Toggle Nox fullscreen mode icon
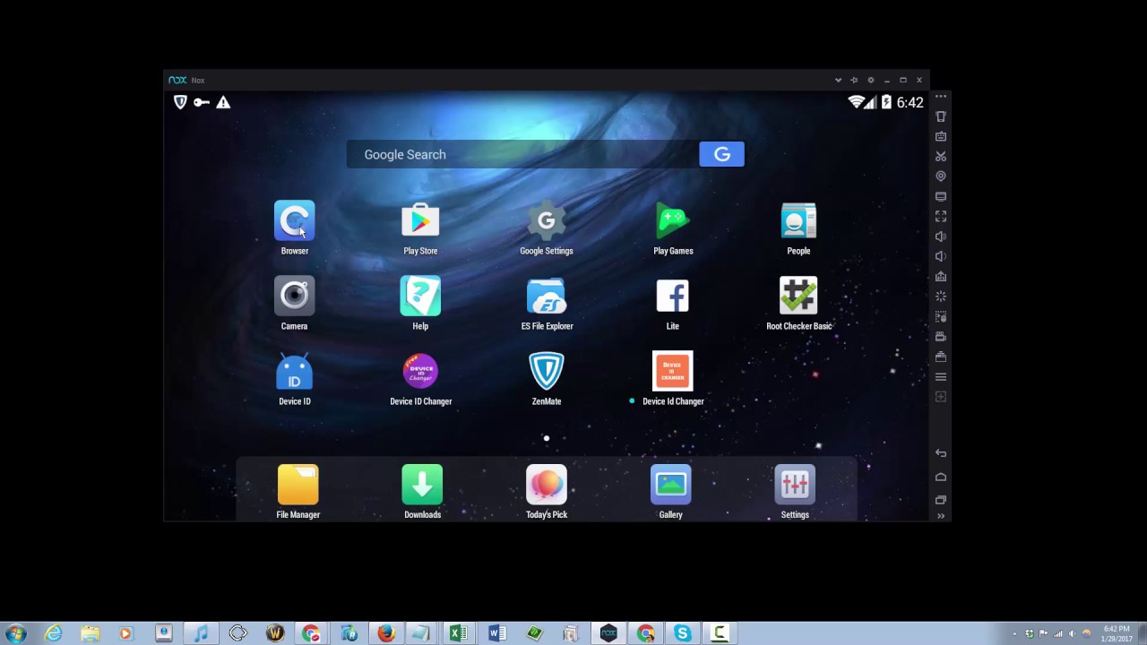The height and width of the screenshot is (645, 1147). (941, 216)
